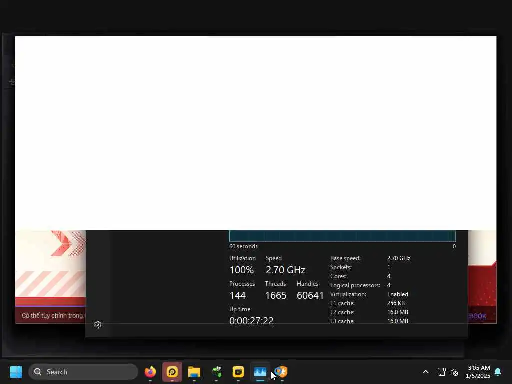Image resolution: width=512 pixels, height=384 pixels.
Task: Click the muted volume tray icon
Action: [x=454, y=372]
